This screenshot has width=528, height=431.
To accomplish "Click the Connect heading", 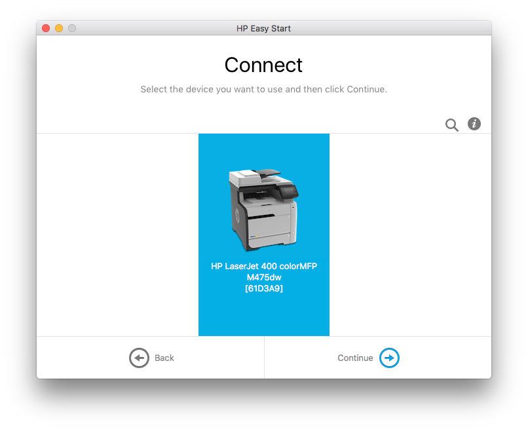I will click(263, 65).
